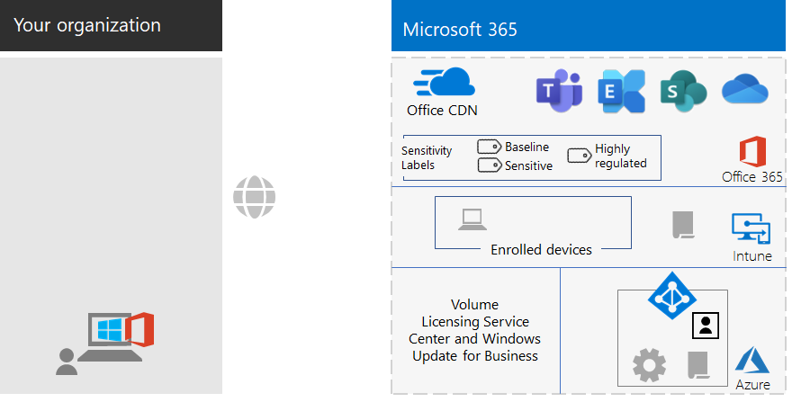Click the Baseline sensitivity label tag
The height and width of the screenshot is (402, 792).
[x=490, y=147]
